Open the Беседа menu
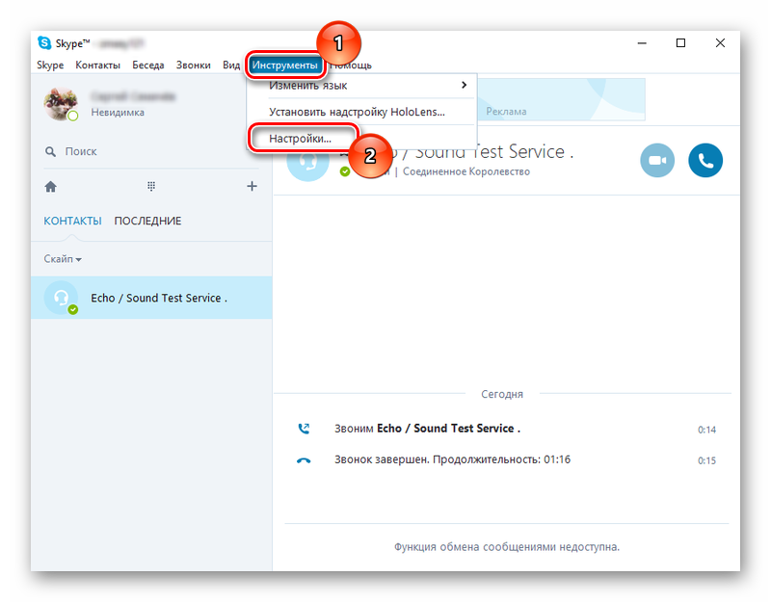 [148, 65]
